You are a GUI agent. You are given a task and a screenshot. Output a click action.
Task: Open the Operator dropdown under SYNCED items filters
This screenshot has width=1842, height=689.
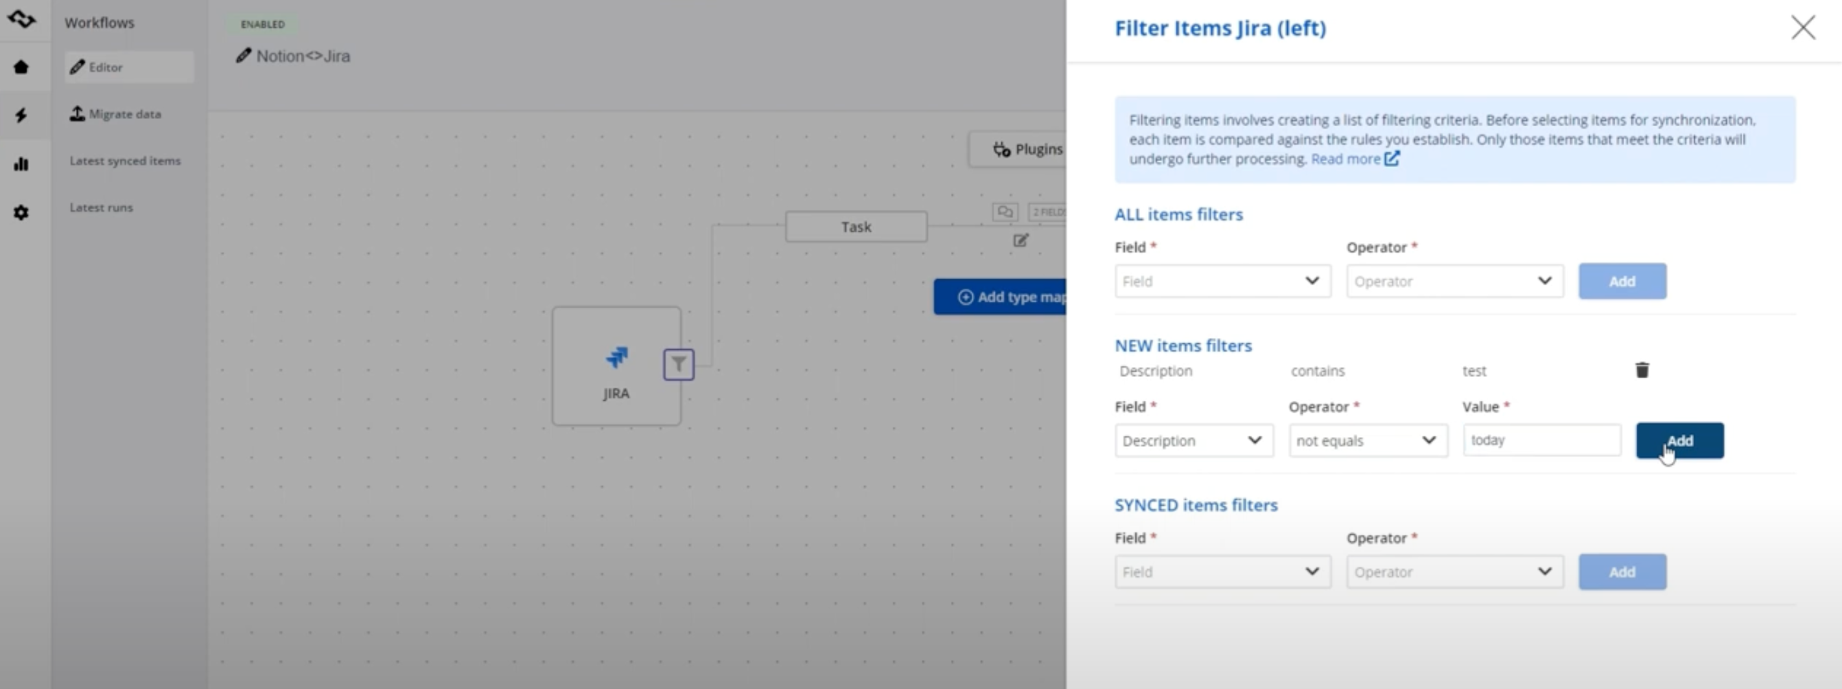click(x=1454, y=571)
